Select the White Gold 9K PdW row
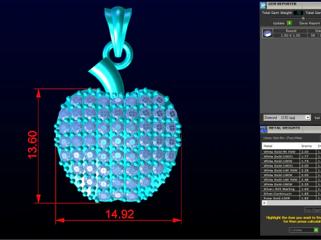Screen dimensions: 321x240 pyautogui.click(x=292, y=152)
